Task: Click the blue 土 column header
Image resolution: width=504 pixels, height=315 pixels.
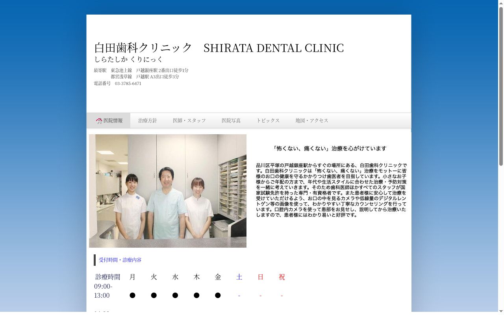Action: (x=239, y=277)
